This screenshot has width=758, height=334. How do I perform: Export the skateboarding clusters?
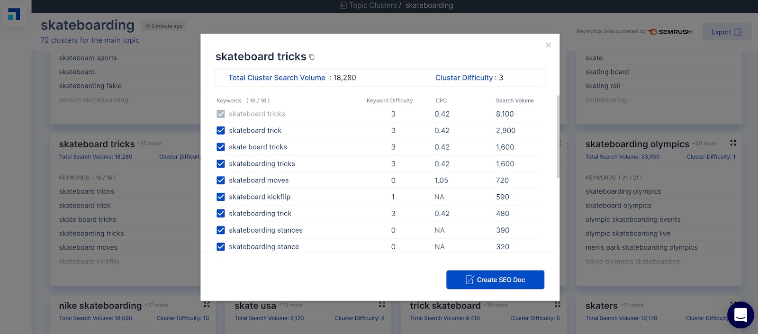[726, 32]
